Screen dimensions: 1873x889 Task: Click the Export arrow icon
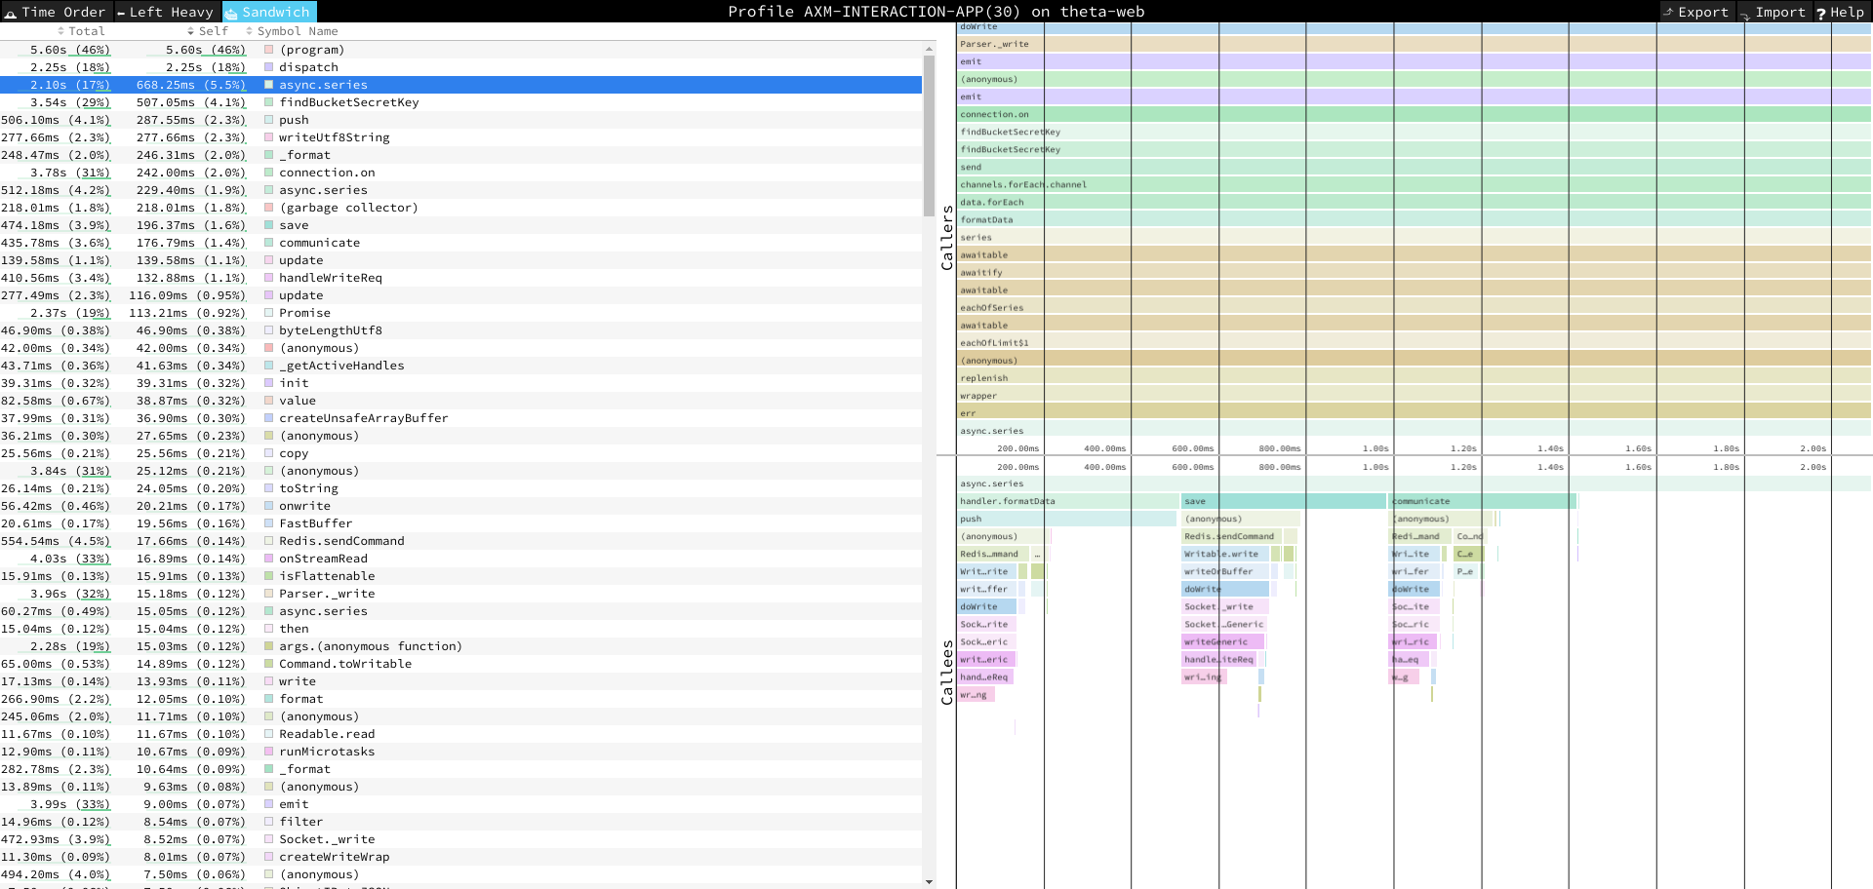pos(1669,12)
